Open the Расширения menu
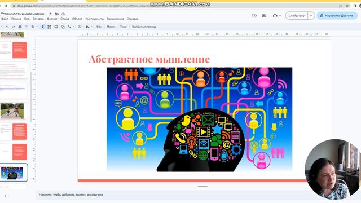 115,19
